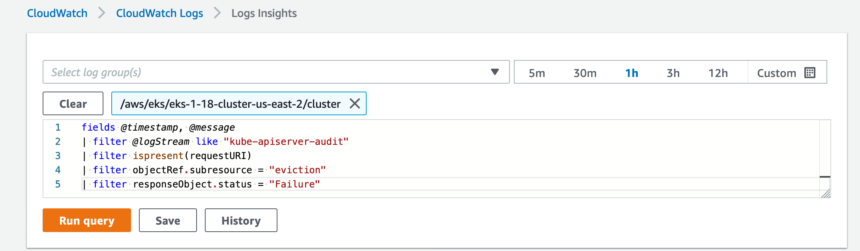
Task: Run the Logs Insights query
Action: pyautogui.click(x=87, y=220)
